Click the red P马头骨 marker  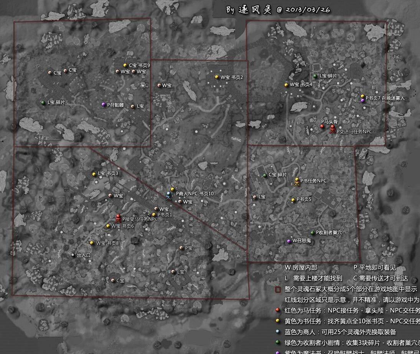(323, 126)
